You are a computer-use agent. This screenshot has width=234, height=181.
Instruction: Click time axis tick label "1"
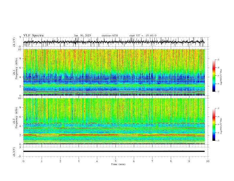[42, 161]
